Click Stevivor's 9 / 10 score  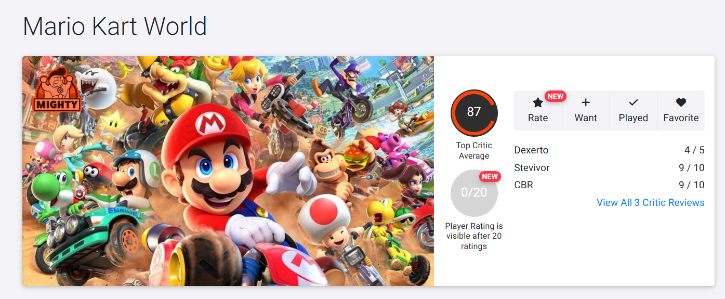pyautogui.click(x=691, y=167)
